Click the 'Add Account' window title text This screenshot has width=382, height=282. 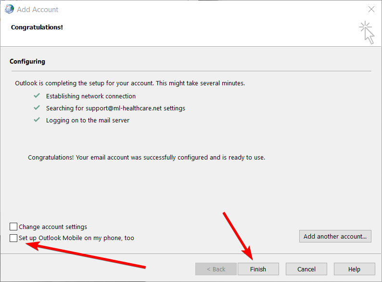coord(38,10)
